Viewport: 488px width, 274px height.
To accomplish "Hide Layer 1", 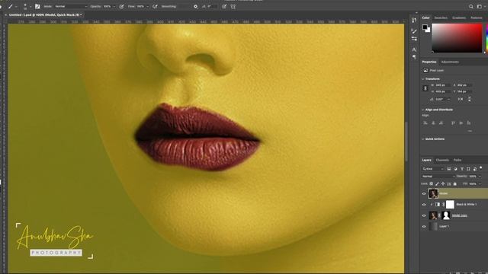I will 424,227.
